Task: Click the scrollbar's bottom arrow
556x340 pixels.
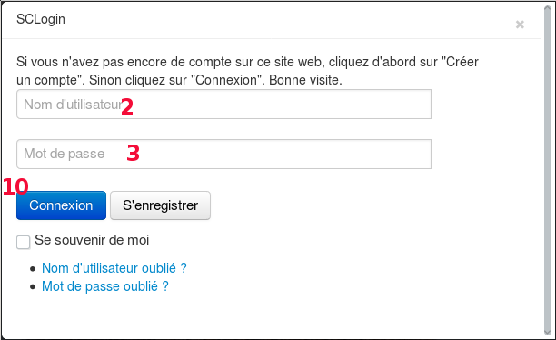Action: pos(548,332)
